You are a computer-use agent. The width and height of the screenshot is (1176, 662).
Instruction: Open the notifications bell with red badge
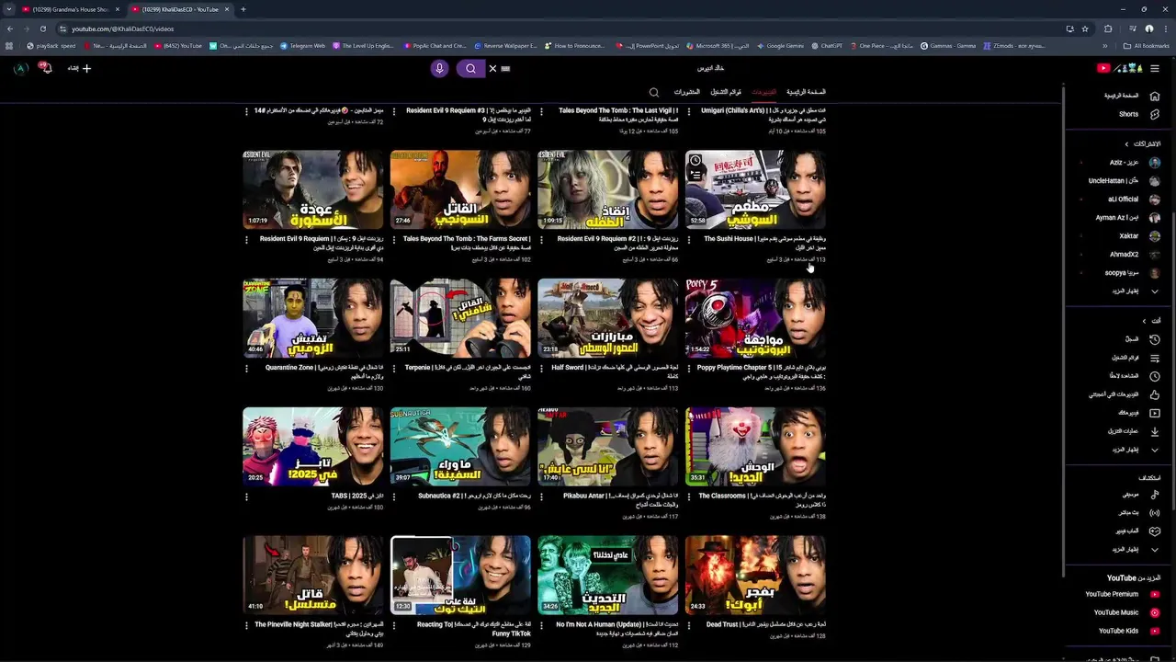tap(44, 68)
